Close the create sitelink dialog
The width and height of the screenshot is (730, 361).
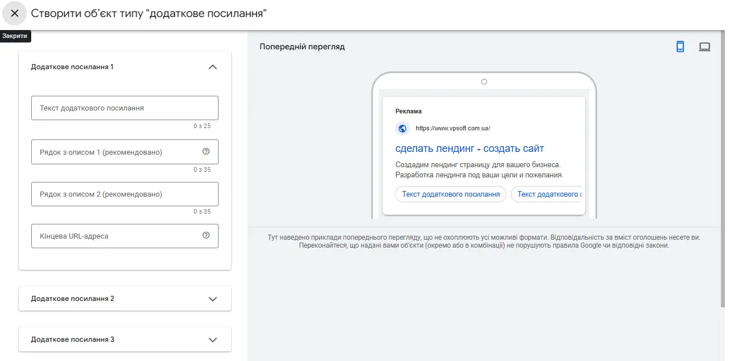15,14
